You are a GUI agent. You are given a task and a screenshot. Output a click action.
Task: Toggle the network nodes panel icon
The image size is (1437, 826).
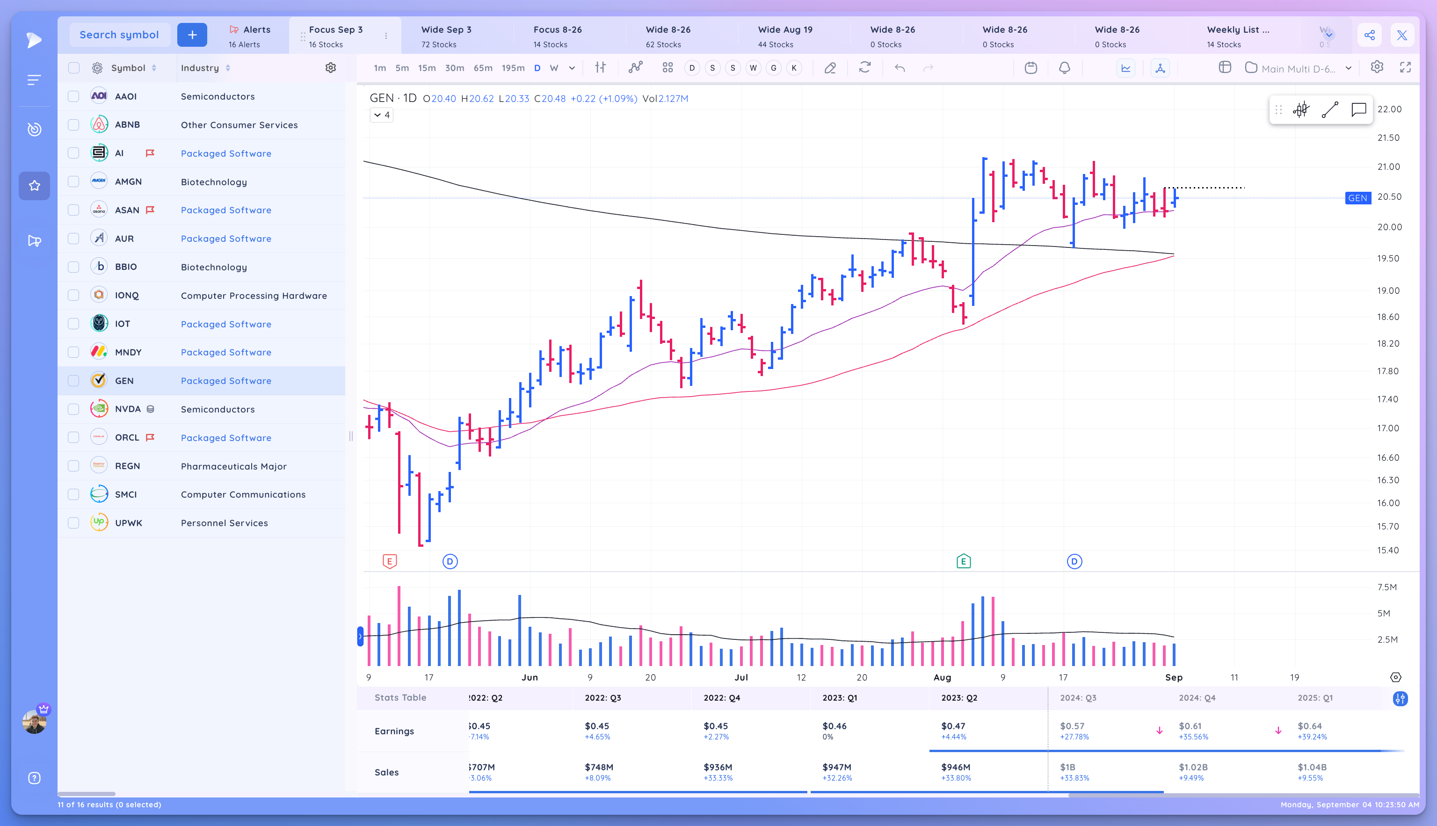[x=1160, y=68]
